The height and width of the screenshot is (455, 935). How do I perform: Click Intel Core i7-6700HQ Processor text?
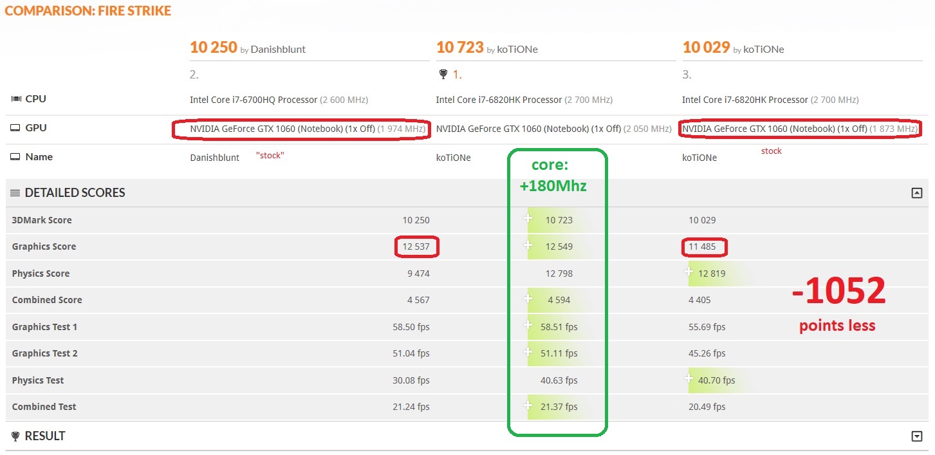point(254,100)
